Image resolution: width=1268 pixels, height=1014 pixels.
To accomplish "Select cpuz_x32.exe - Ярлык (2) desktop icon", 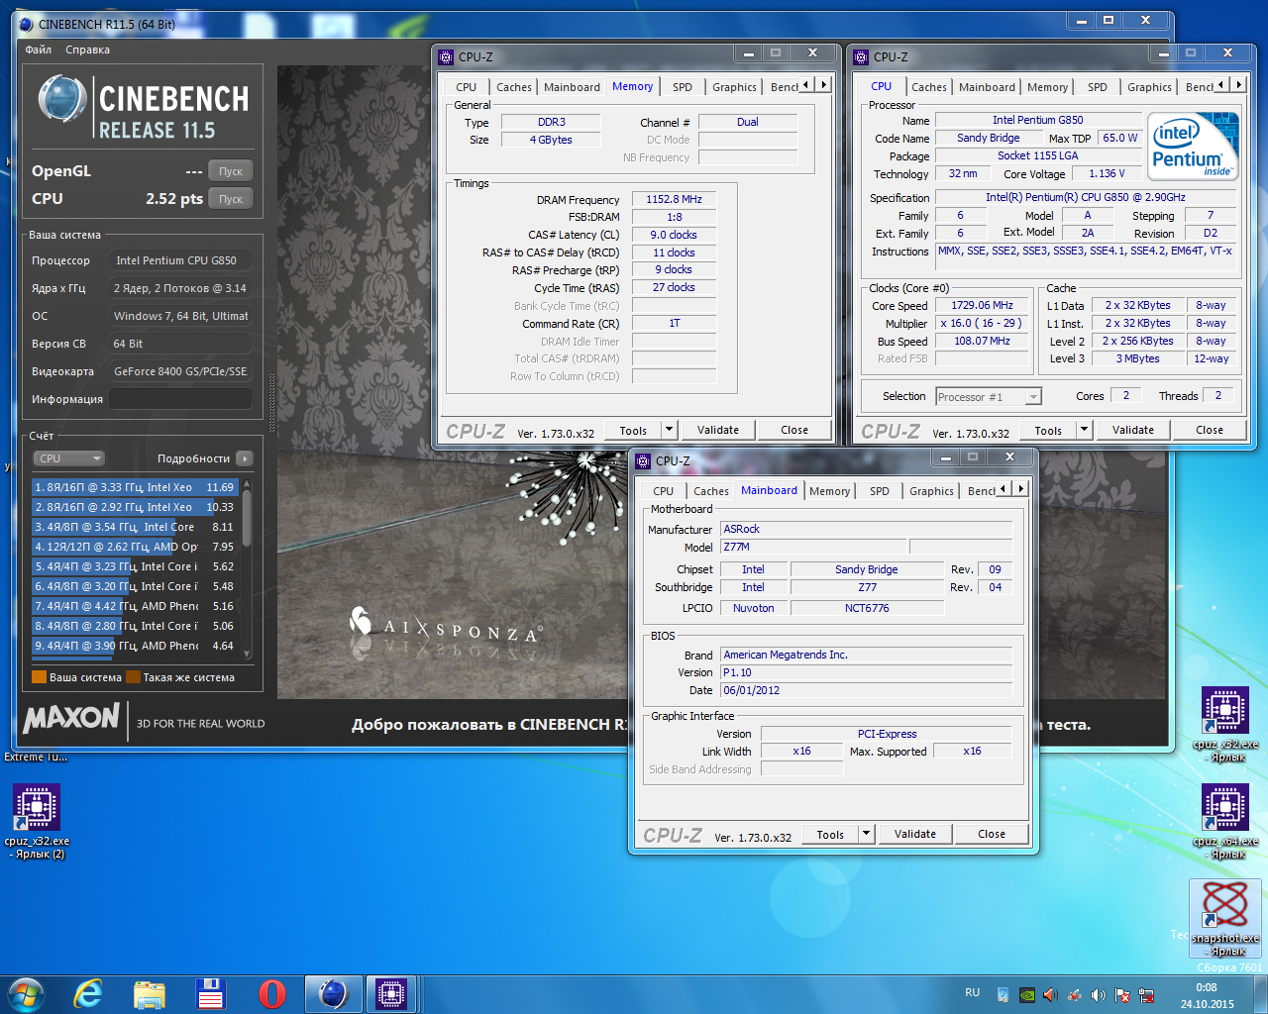I will pos(37,821).
